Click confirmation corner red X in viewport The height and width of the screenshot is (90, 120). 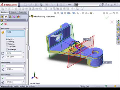[112, 22]
